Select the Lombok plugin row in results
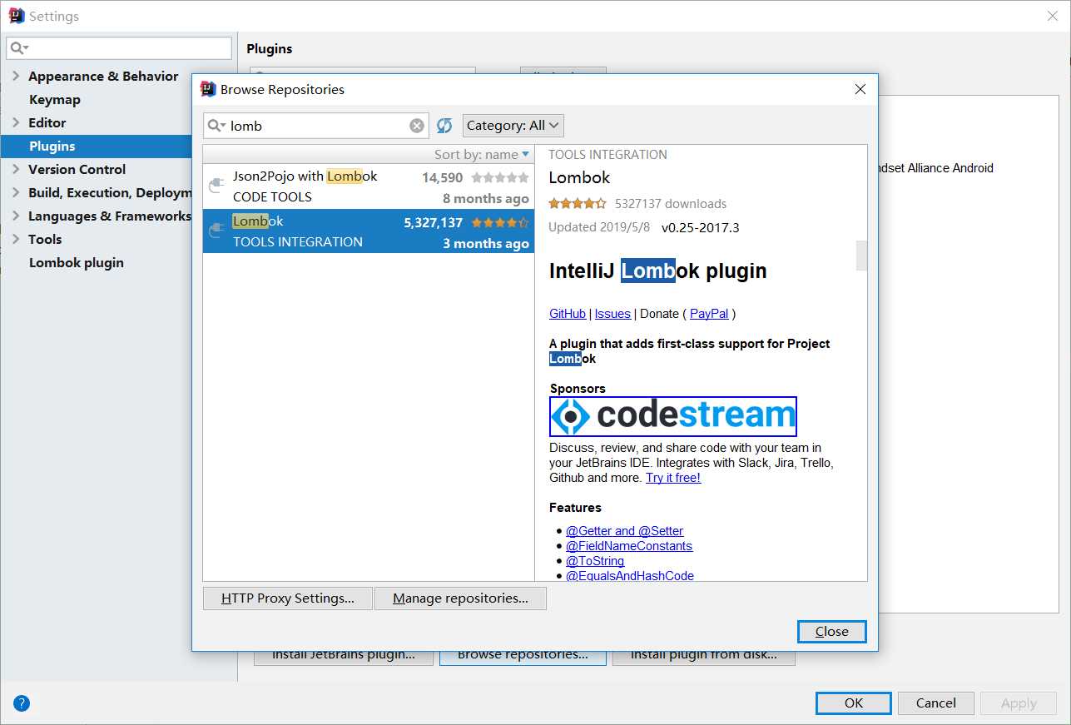1071x725 pixels. click(369, 231)
